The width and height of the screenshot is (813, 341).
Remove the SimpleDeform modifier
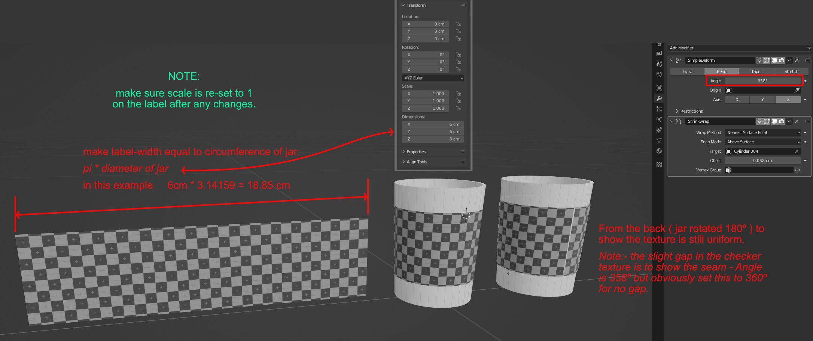(x=797, y=60)
